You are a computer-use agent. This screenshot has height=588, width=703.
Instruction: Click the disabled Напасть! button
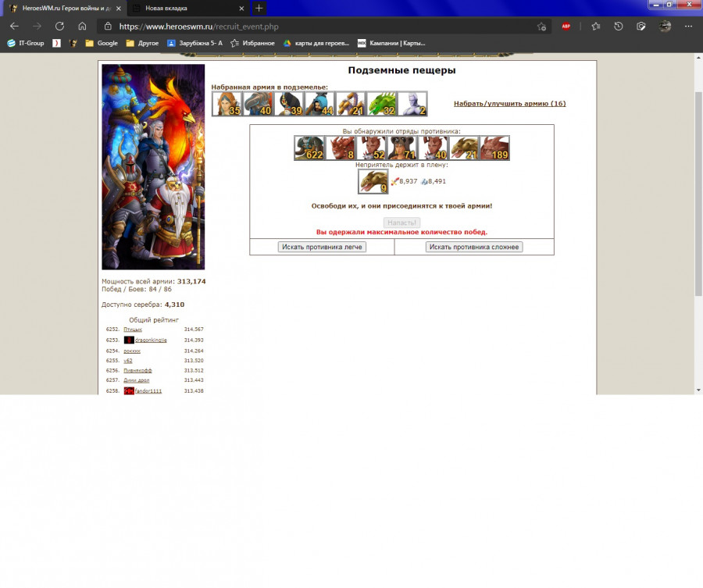point(401,223)
